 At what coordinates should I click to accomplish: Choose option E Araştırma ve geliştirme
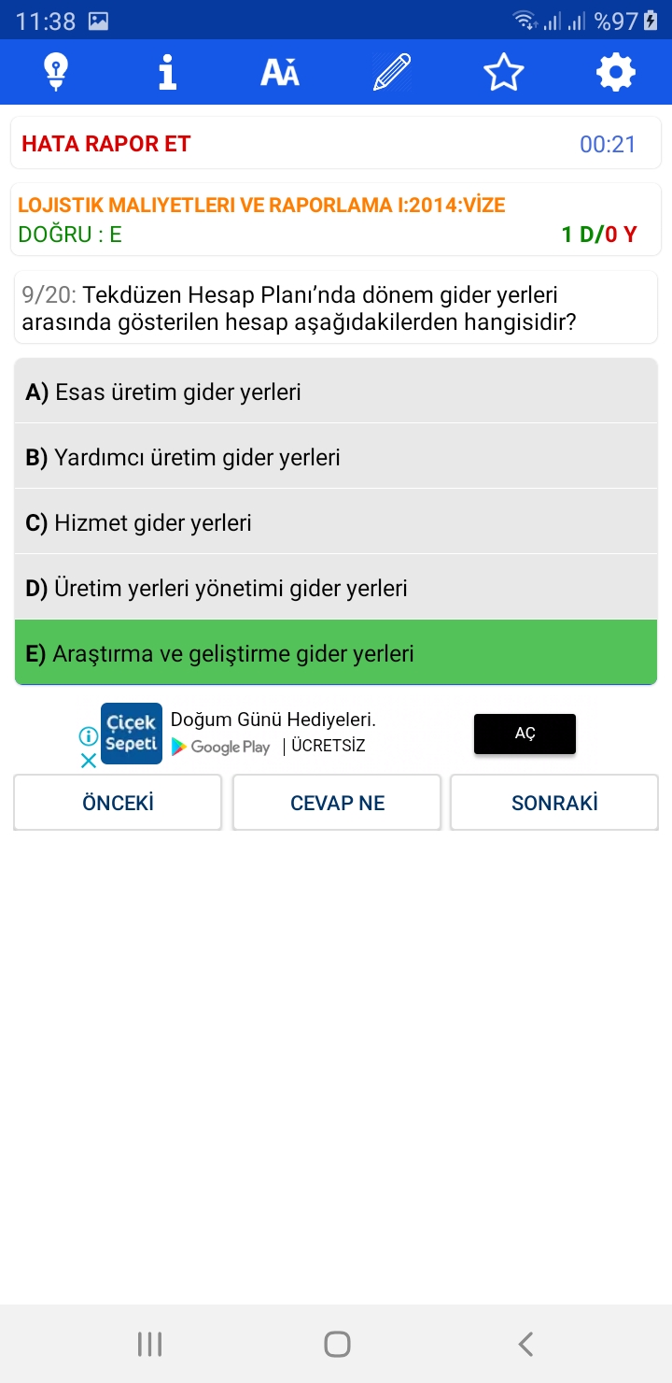pyautogui.click(x=336, y=652)
